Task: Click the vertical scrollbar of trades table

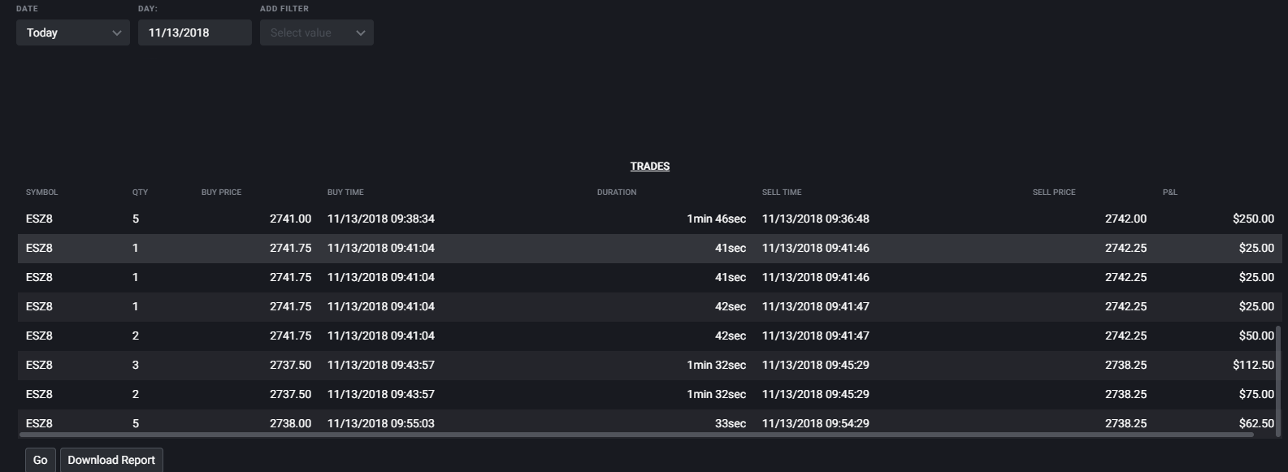Action: 1278,380
